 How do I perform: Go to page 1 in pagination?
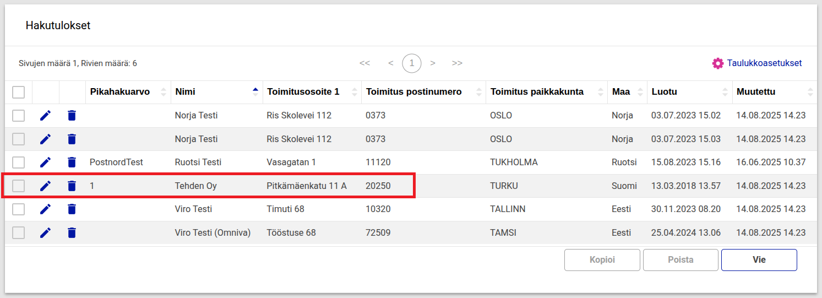(x=411, y=63)
